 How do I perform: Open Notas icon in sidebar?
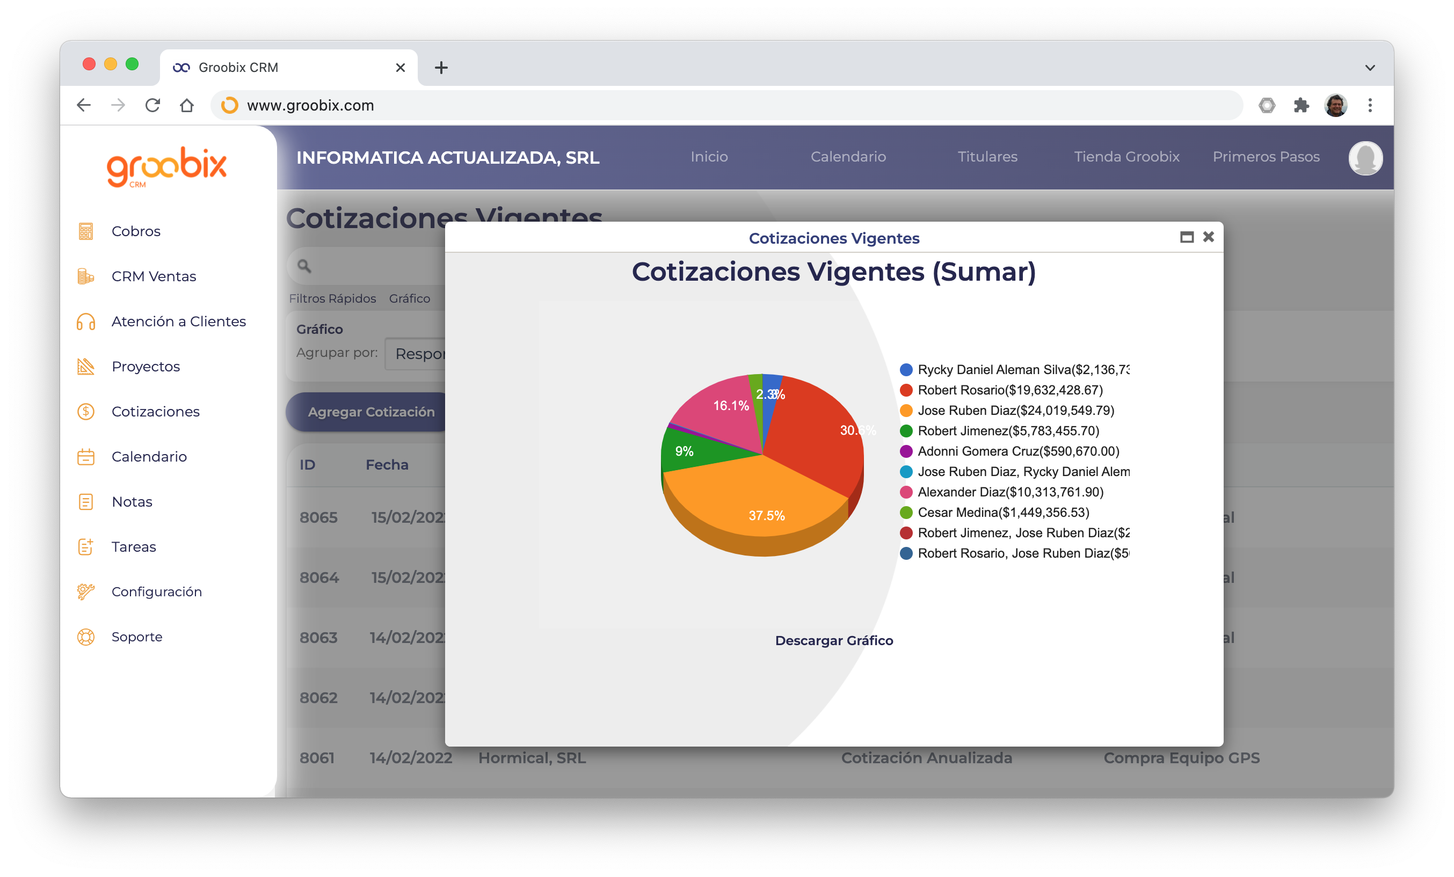(86, 502)
